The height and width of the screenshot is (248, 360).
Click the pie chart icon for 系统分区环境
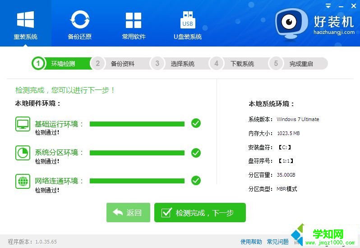pyautogui.click(x=23, y=153)
